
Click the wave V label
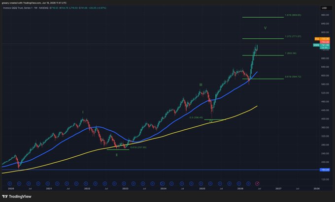[265, 28]
